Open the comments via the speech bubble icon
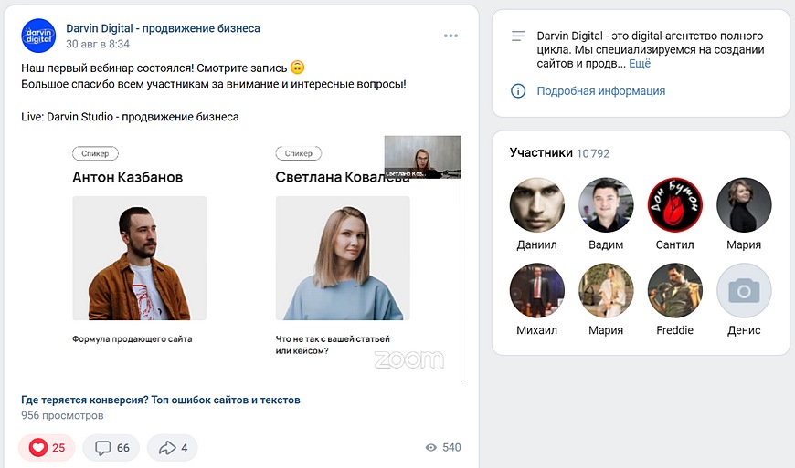Screen dimensions: 795x468 (103, 448)
